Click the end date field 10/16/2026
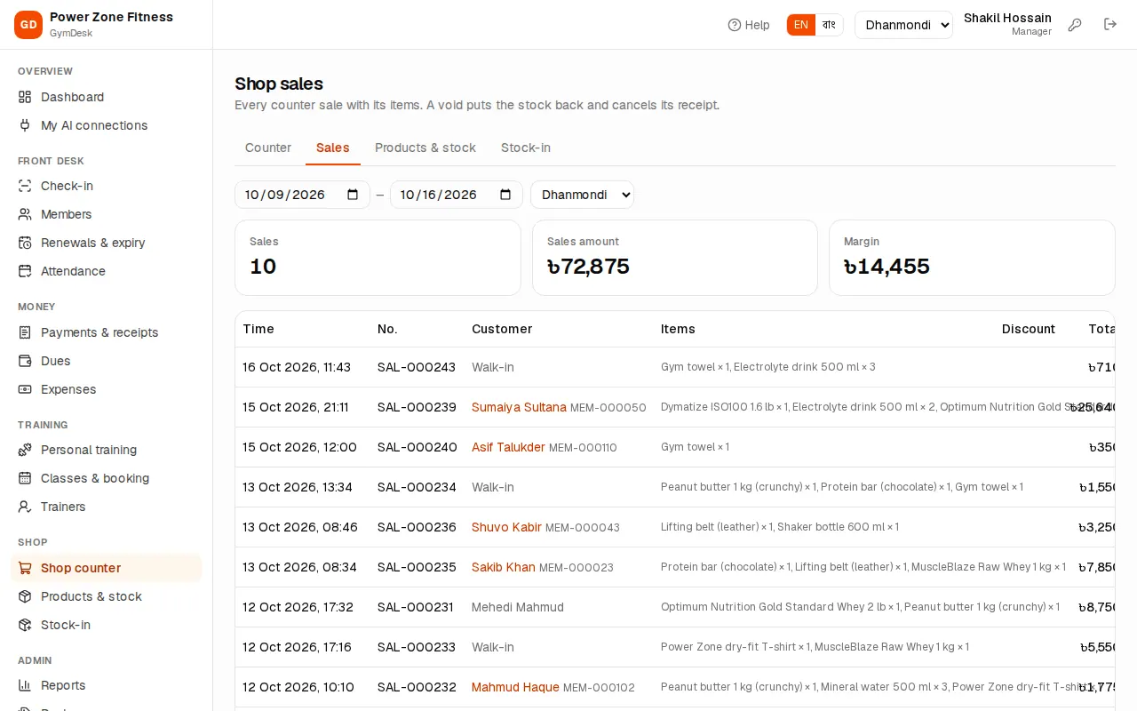This screenshot has width=1137, height=711. [457, 195]
